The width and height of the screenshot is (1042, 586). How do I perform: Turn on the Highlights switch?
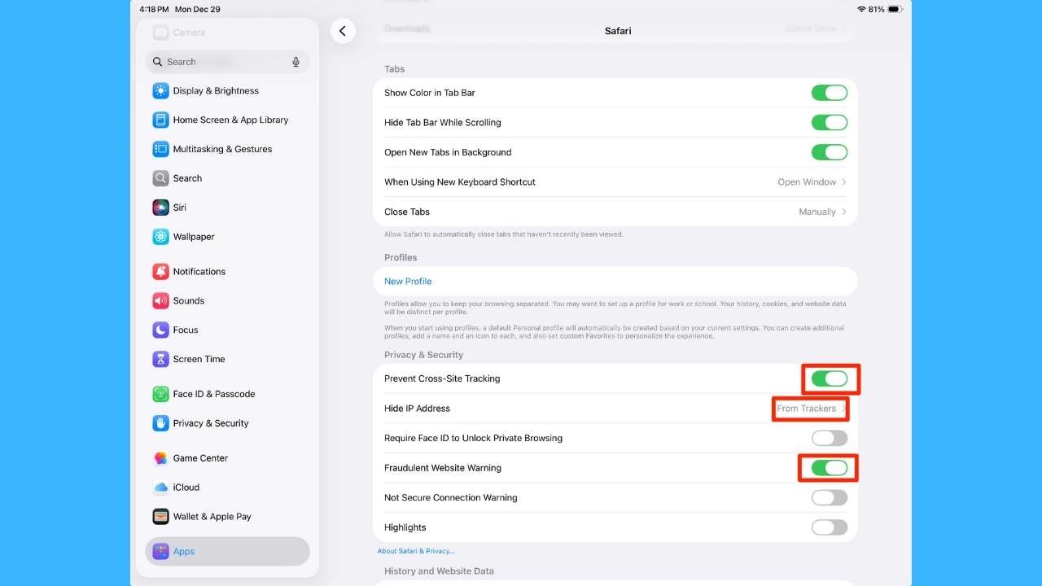[830, 527]
